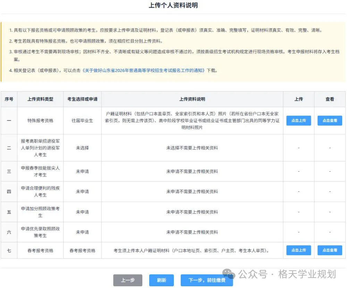The width and height of the screenshot is (347, 288).
Task: Open the 关于做好山东省2026年普通高等学校招生考试报名工作的通知 link
Action: pos(143,70)
